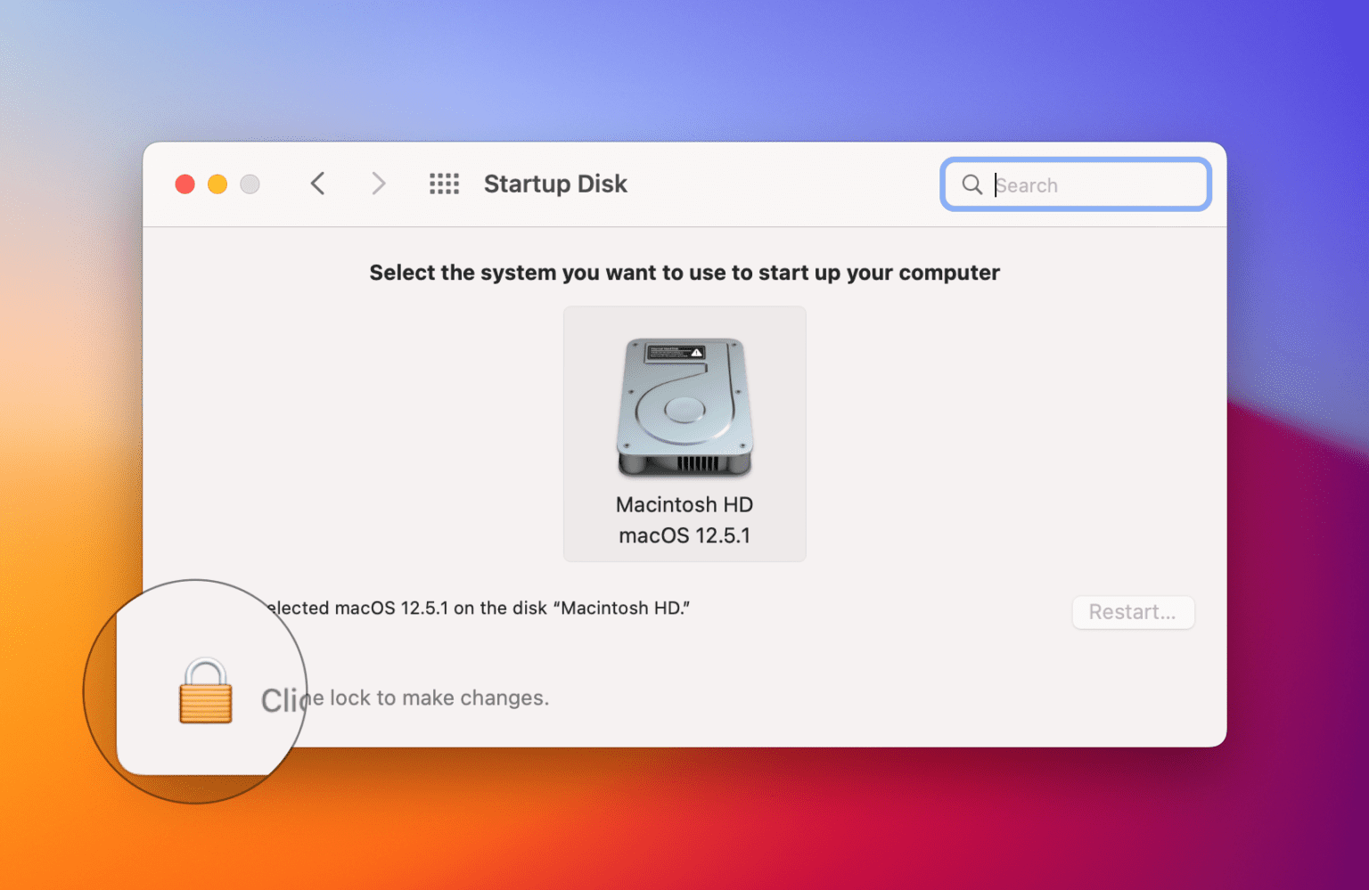Click the selected disk status message text

pos(481,608)
